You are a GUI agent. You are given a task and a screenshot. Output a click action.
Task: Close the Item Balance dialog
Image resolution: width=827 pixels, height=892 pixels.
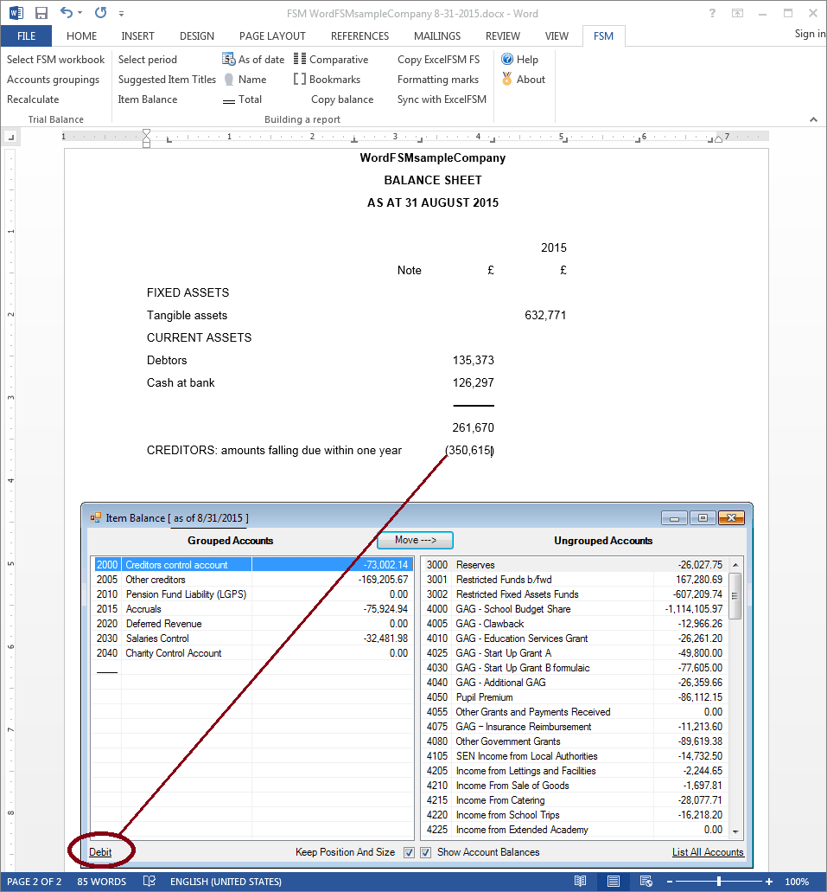[732, 517]
